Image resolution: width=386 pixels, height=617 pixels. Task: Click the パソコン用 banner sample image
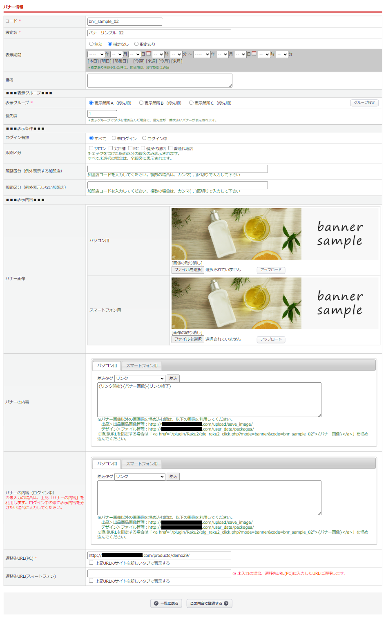coord(275,234)
